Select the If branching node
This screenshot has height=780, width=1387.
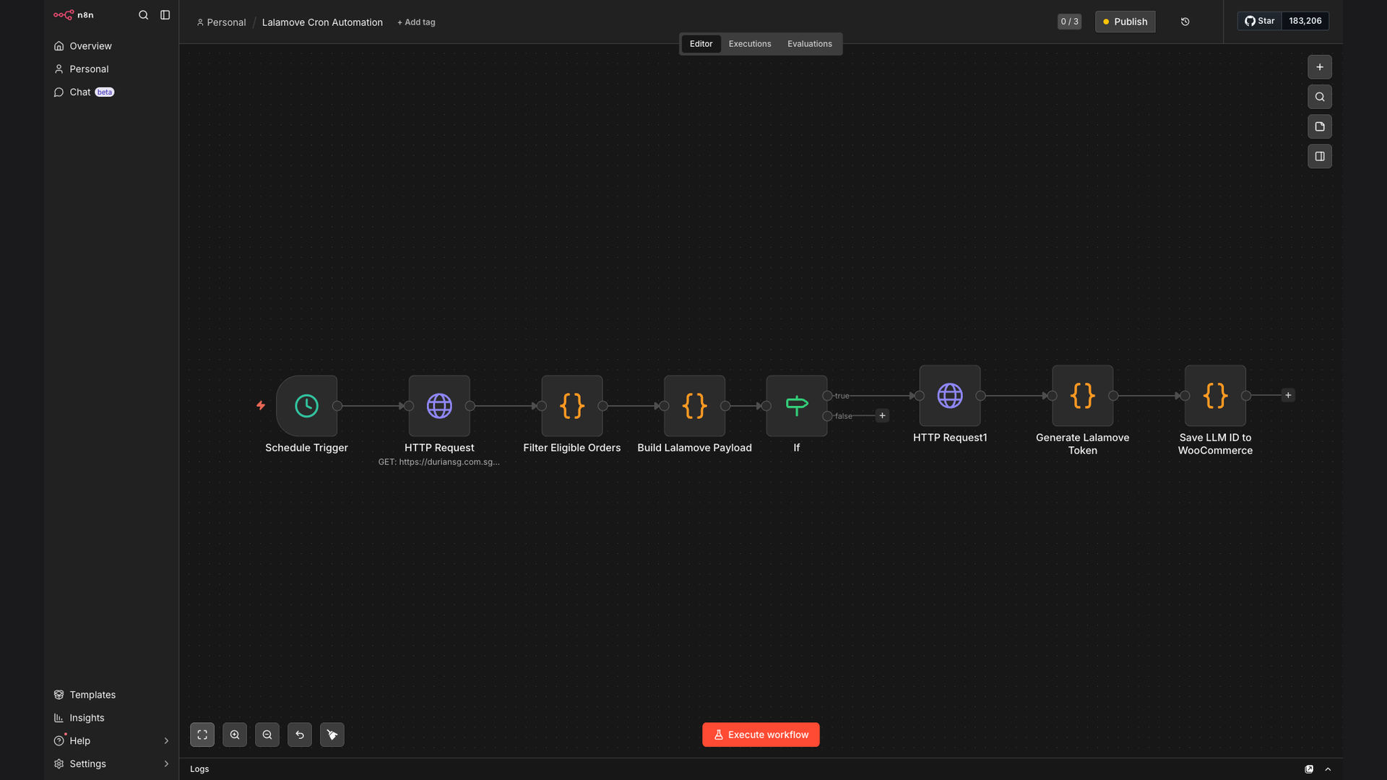tap(797, 406)
